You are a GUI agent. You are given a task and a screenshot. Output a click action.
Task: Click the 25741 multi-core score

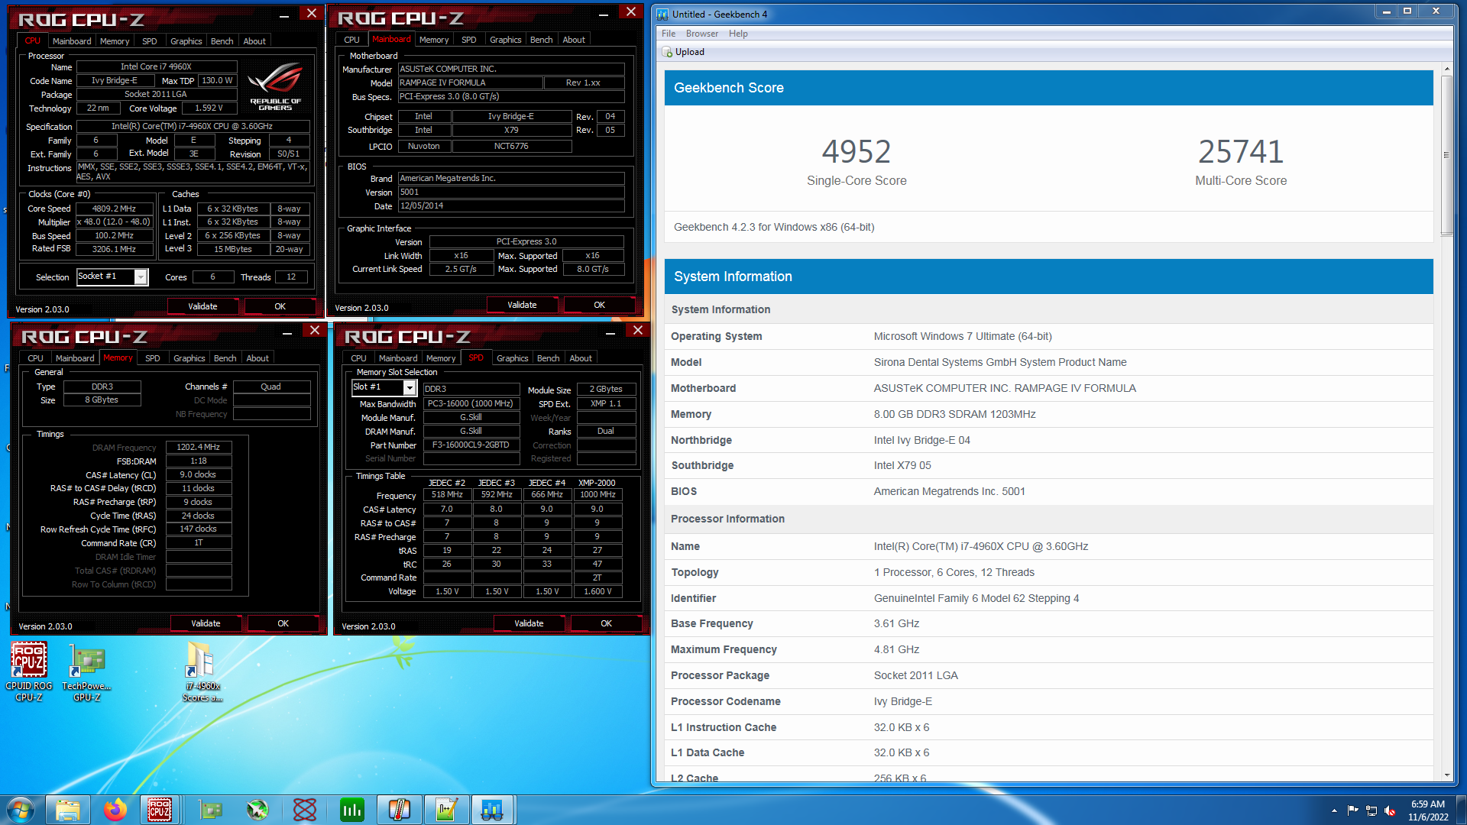(1241, 151)
